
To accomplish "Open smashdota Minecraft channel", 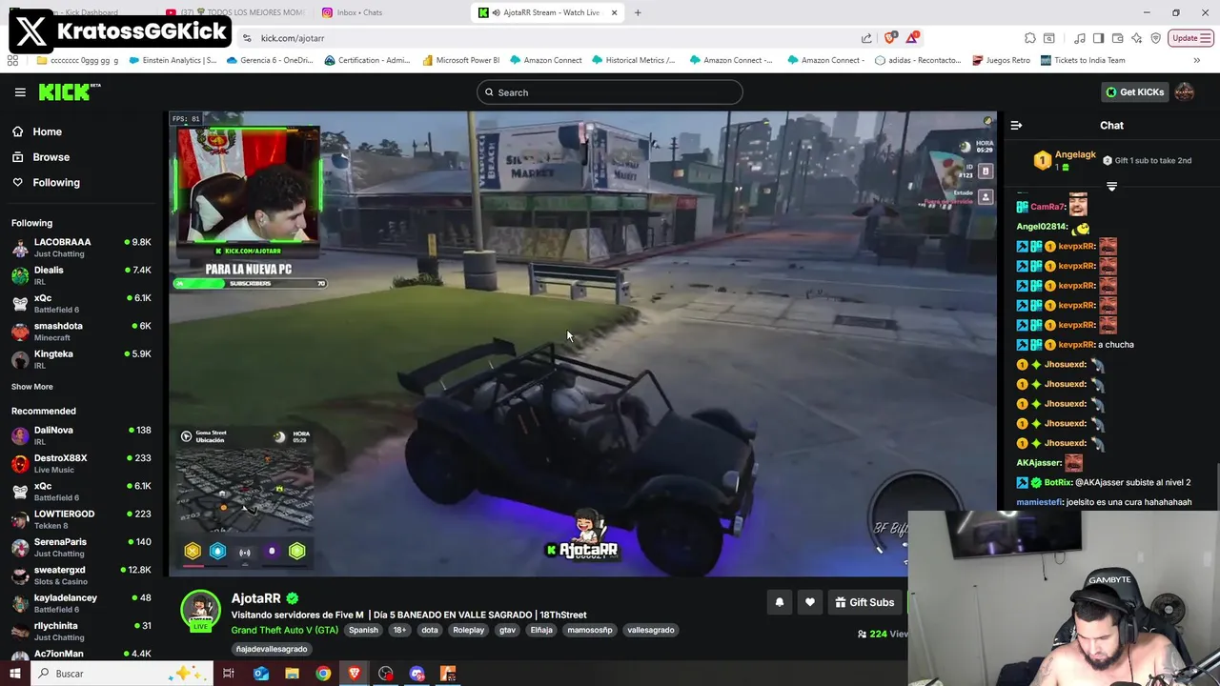I will 81,331.
